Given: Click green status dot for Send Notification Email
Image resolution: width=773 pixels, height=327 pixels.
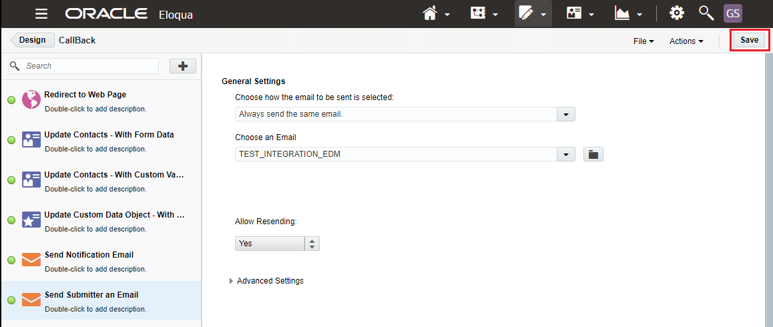Looking at the screenshot, I should (11, 260).
